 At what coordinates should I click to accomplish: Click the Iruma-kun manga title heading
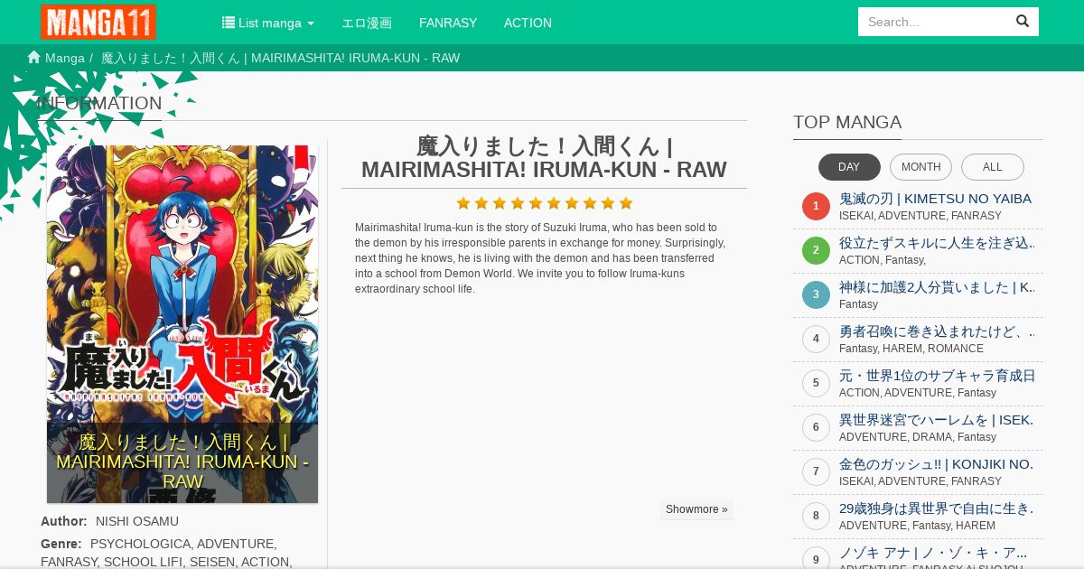544,158
